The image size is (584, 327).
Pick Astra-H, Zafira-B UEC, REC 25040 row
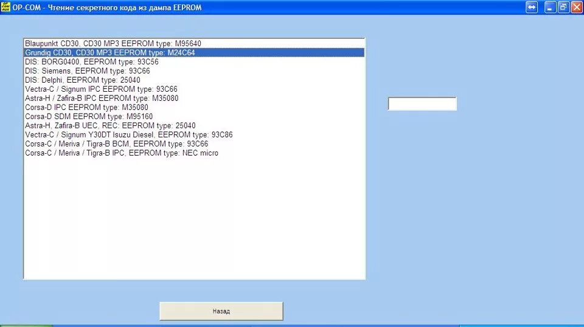194,125
